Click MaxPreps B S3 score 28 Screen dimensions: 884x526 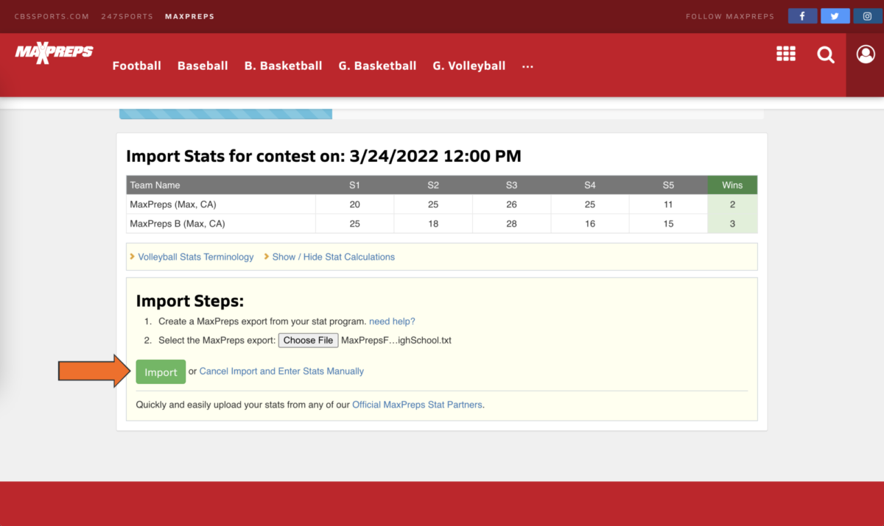coord(511,224)
